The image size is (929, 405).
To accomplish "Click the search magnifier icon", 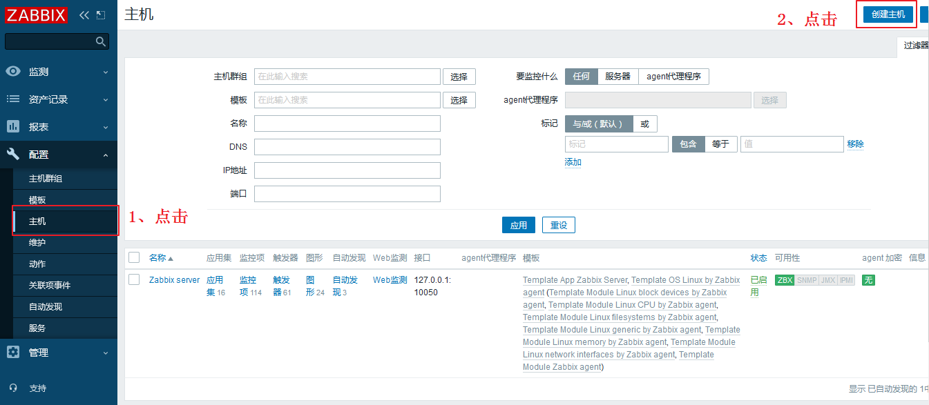I will pos(101,41).
